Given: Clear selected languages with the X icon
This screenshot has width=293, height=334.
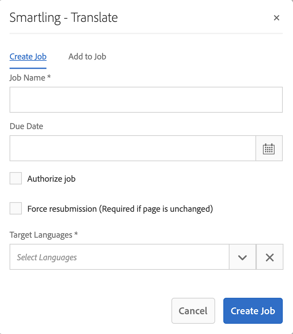Looking at the screenshot, I should pyautogui.click(x=269, y=257).
